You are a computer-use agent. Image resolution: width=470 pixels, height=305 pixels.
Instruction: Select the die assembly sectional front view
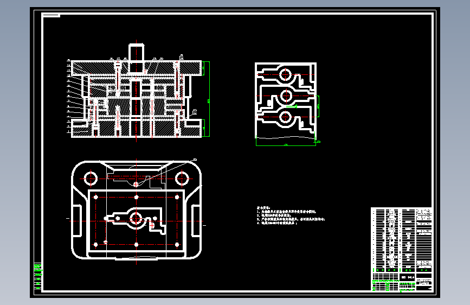click(x=137, y=92)
